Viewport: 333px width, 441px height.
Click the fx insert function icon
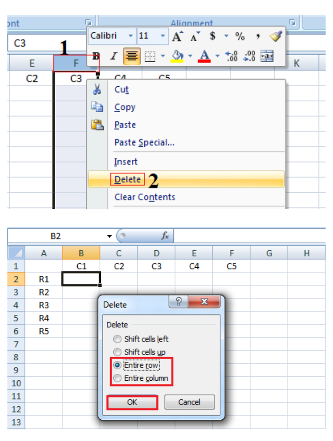165,236
